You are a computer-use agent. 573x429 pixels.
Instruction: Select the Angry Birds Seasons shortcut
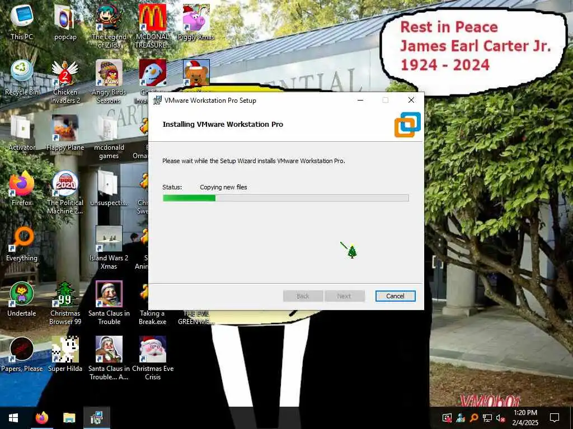click(109, 82)
